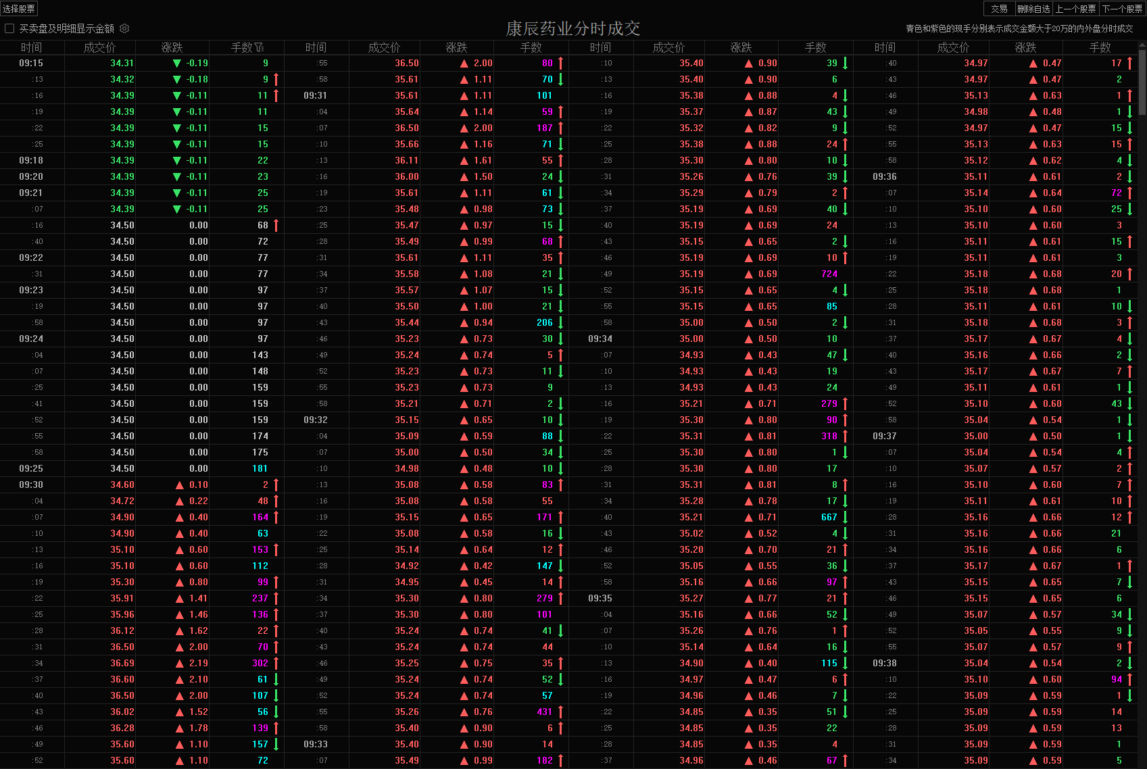Select the 09:38 time cell

coord(885,663)
